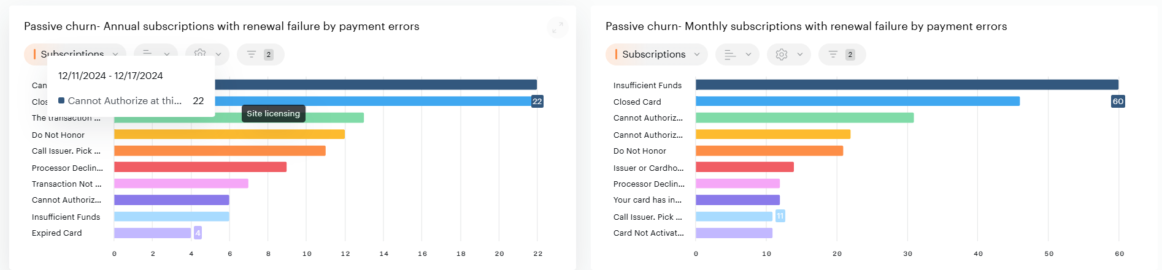Screen dimensions: 1162x270
Task: Open the filter icon in Monthly chart
Action: [x=833, y=54]
